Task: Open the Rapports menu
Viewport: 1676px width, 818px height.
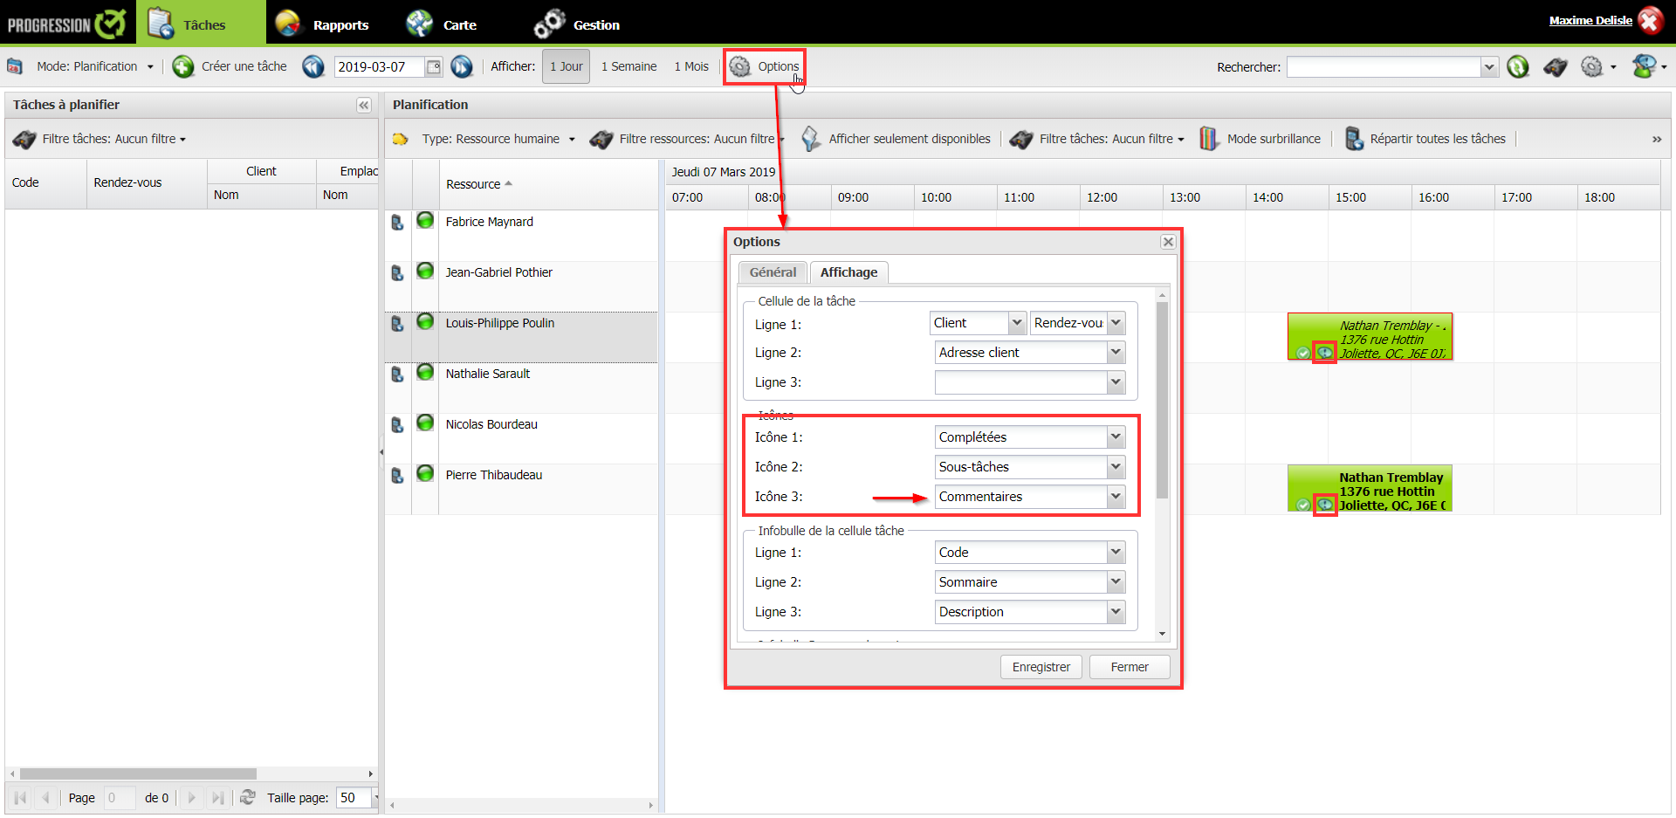Action: pos(340,24)
